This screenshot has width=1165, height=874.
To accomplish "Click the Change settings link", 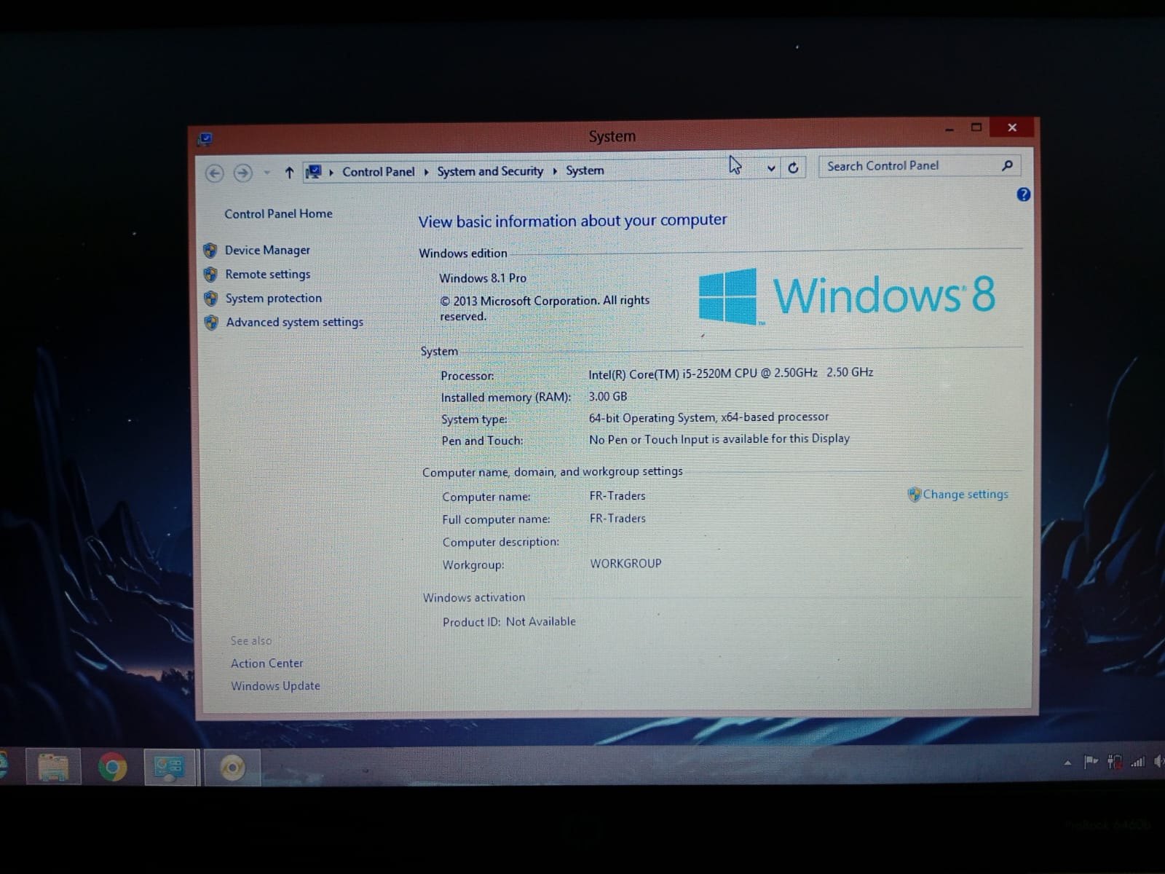I will [x=965, y=494].
